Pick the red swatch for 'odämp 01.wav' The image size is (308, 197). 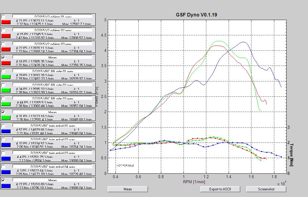pos(6,22)
